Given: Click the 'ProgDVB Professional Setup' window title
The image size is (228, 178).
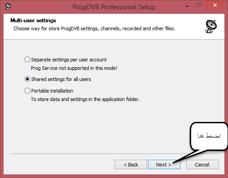Looking at the screenshot, I should click(114, 7).
